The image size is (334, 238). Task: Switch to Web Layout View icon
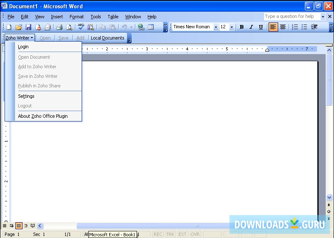coord(12,226)
